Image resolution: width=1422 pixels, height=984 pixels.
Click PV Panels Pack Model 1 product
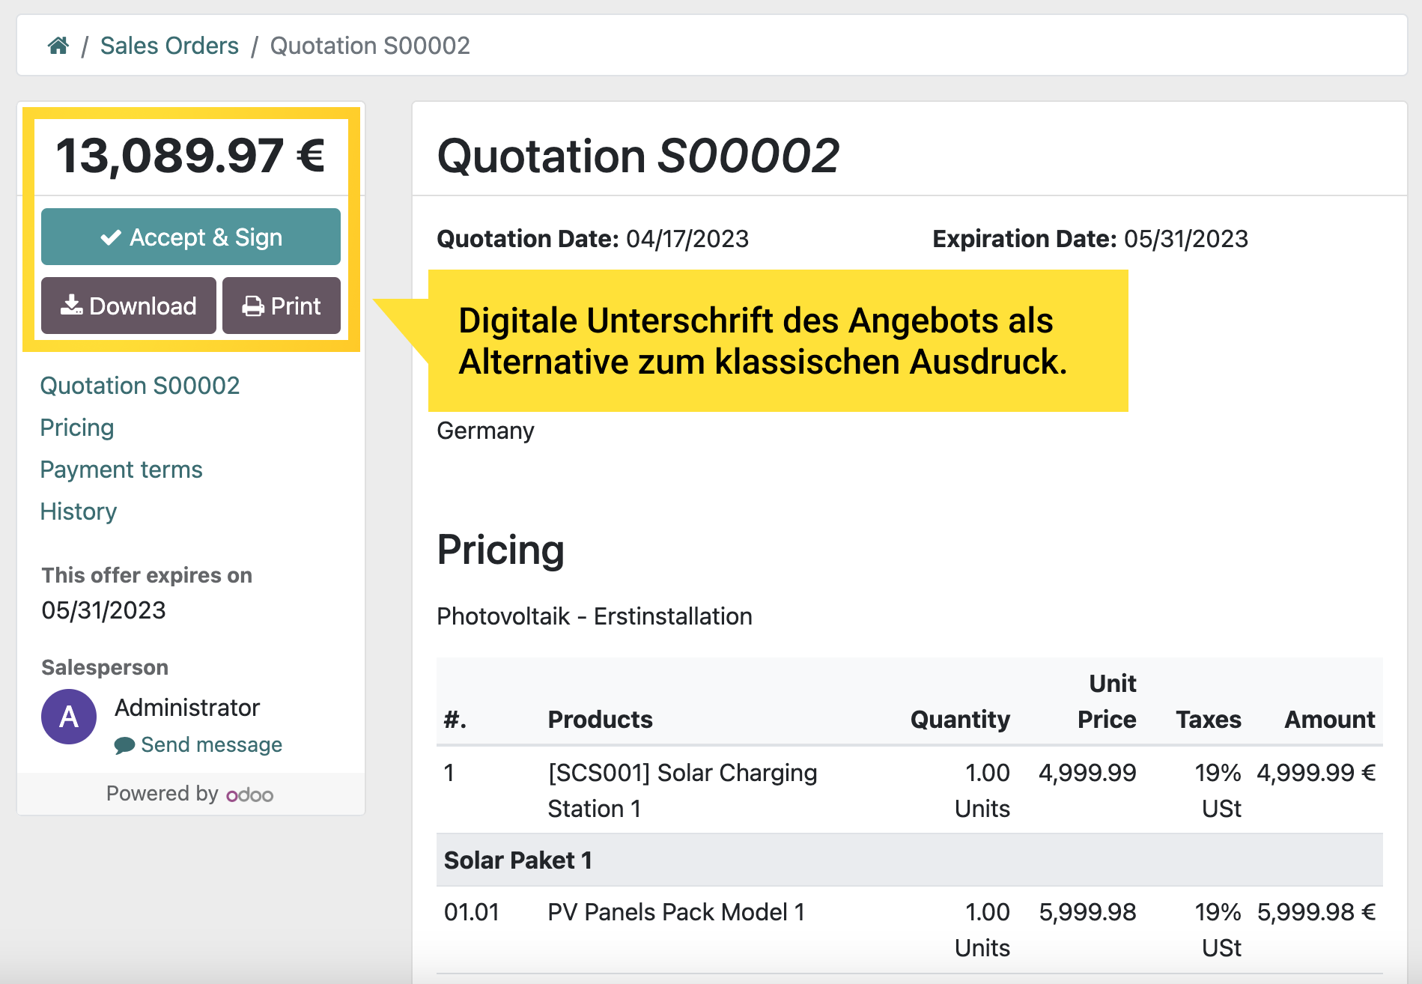point(676,912)
